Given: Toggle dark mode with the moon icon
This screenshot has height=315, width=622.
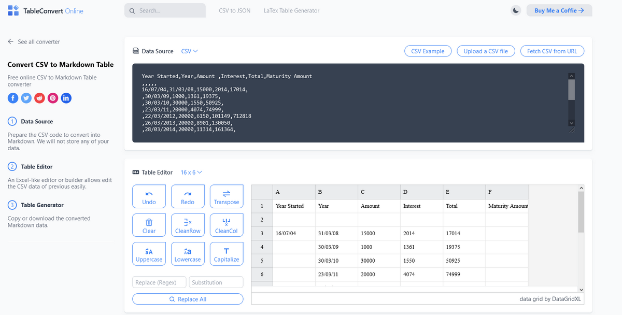Looking at the screenshot, I should coord(515,10).
